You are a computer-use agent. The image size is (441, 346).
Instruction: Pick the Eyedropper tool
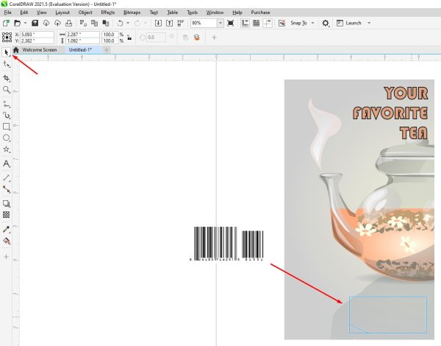pyautogui.click(x=7, y=229)
